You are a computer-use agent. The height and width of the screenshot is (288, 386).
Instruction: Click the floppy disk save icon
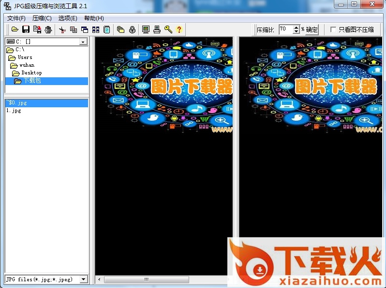[26, 29]
